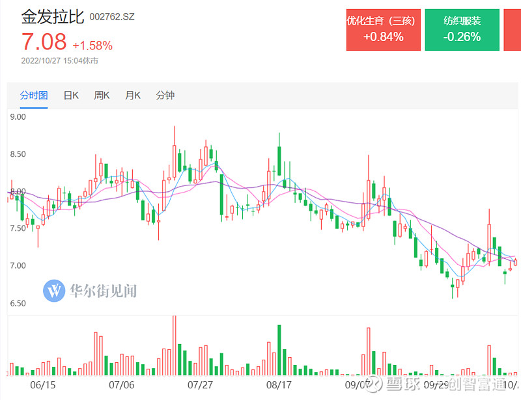Click the 07/27 date axis label

click(200, 385)
